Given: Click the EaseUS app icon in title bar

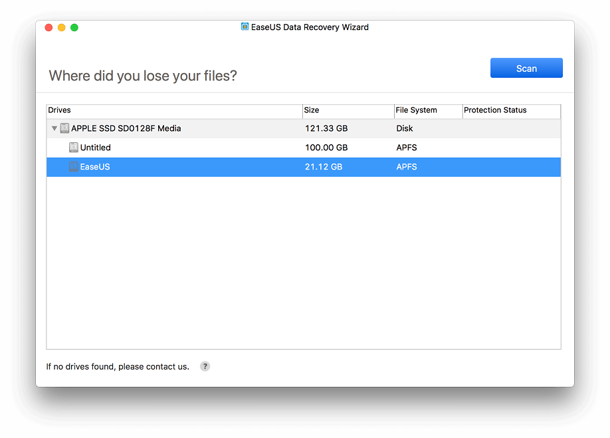Looking at the screenshot, I should tap(245, 27).
